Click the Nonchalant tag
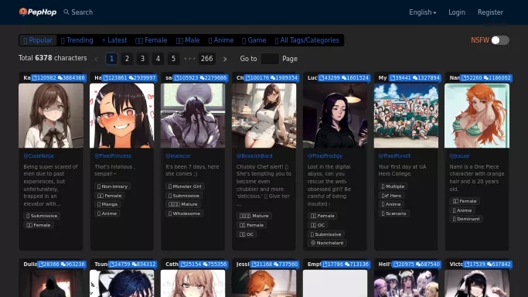Screen dimensions: 528x297 pyautogui.click(x=327, y=243)
